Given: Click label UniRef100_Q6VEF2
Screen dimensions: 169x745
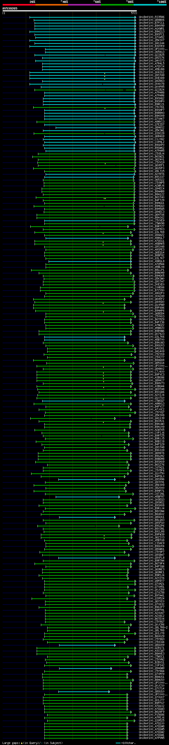Looking at the screenshot, I should click(x=152, y=299).
